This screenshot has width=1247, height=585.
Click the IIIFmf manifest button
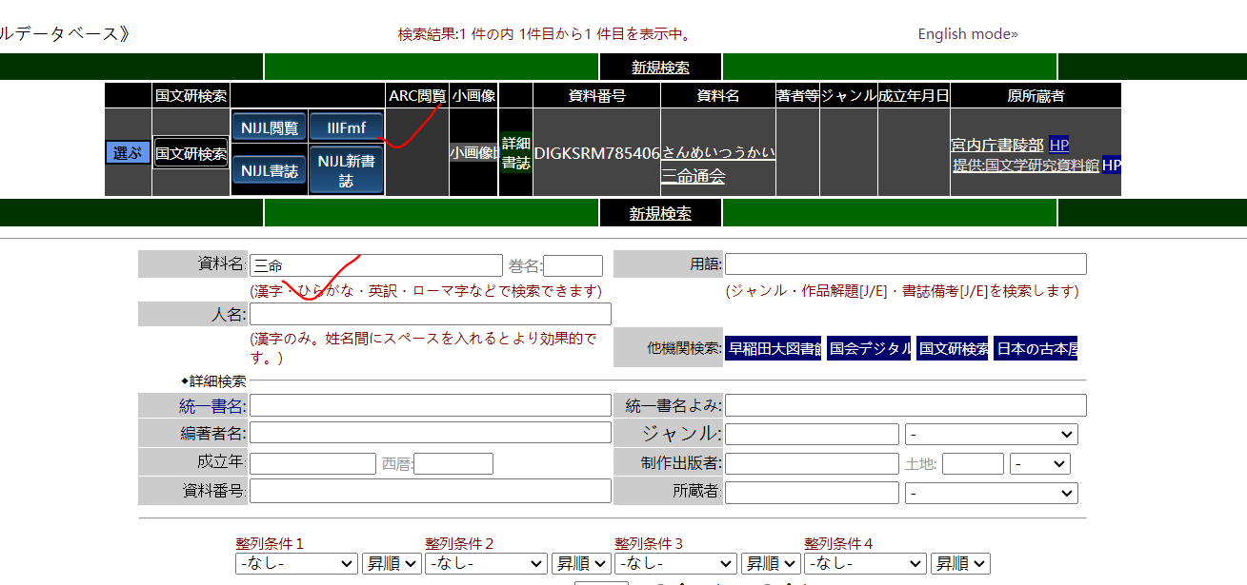347,128
